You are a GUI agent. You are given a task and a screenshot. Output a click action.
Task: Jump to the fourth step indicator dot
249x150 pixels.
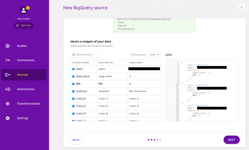157,140
